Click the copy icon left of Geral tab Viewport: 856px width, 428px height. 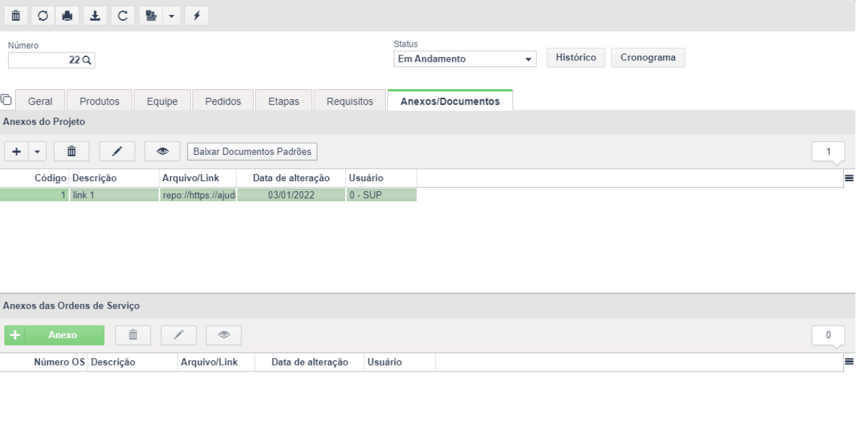[7, 100]
